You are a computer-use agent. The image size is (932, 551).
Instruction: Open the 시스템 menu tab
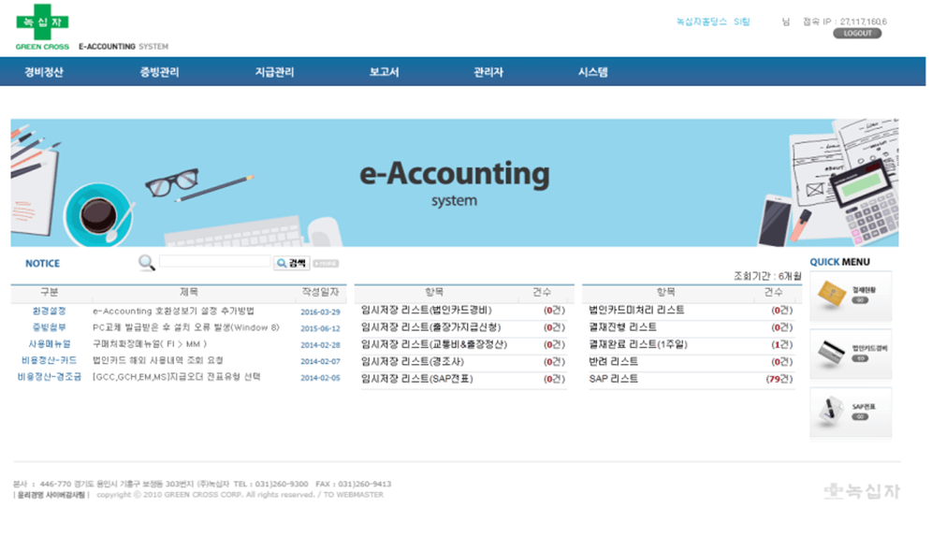(594, 71)
